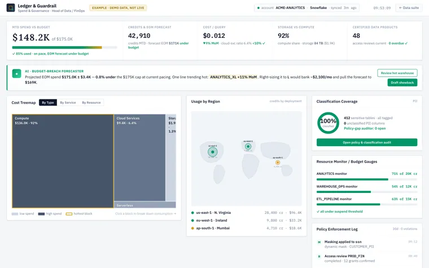Click the eu-west-1 marker on the map
The height and width of the screenshot is (268, 429).
point(248,146)
